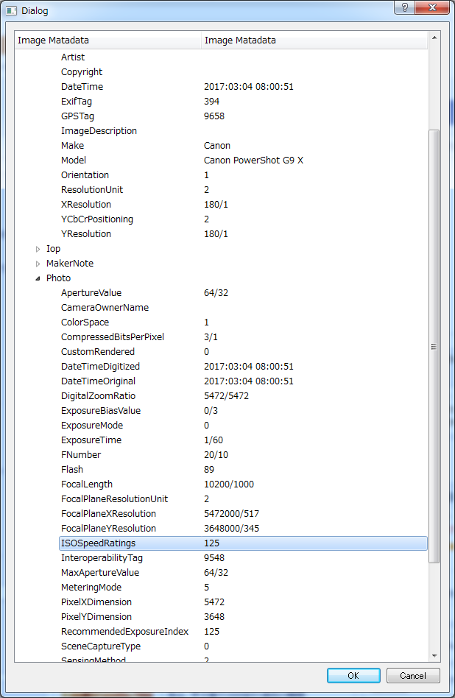Screen dimensions: 455x698
Task: Select the Copyright row
Action: [x=243, y=71]
